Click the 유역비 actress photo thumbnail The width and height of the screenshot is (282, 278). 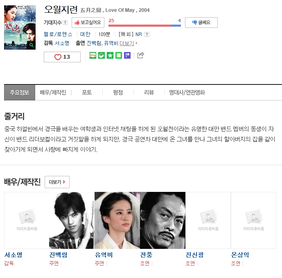(117, 220)
